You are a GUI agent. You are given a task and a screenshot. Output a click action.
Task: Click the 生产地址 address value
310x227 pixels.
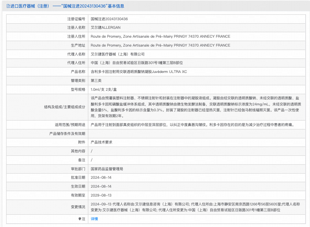[x=160, y=45]
